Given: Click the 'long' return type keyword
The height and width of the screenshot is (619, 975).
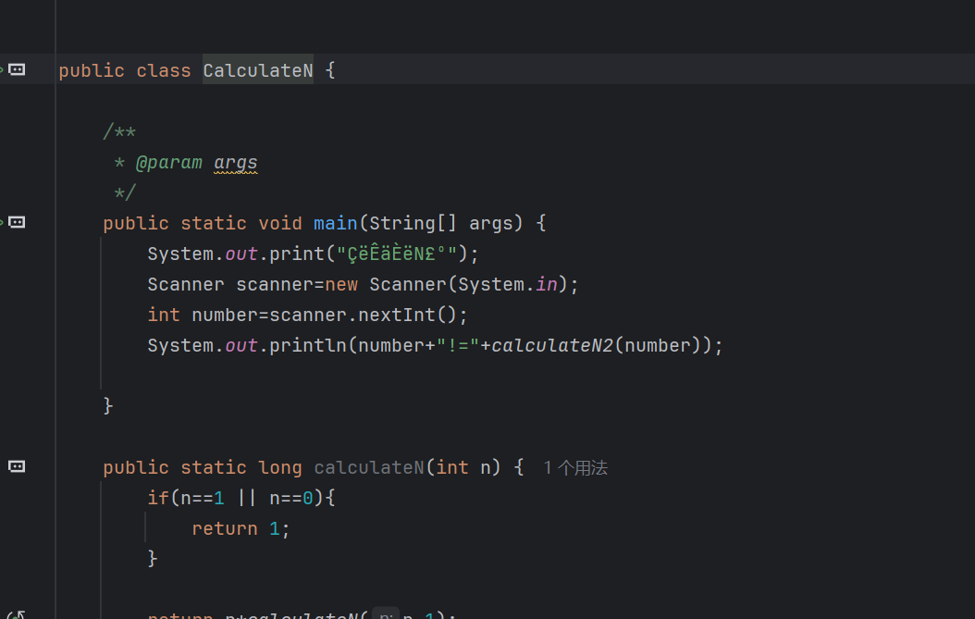Looking at the screenshot, I should [280, 467].
